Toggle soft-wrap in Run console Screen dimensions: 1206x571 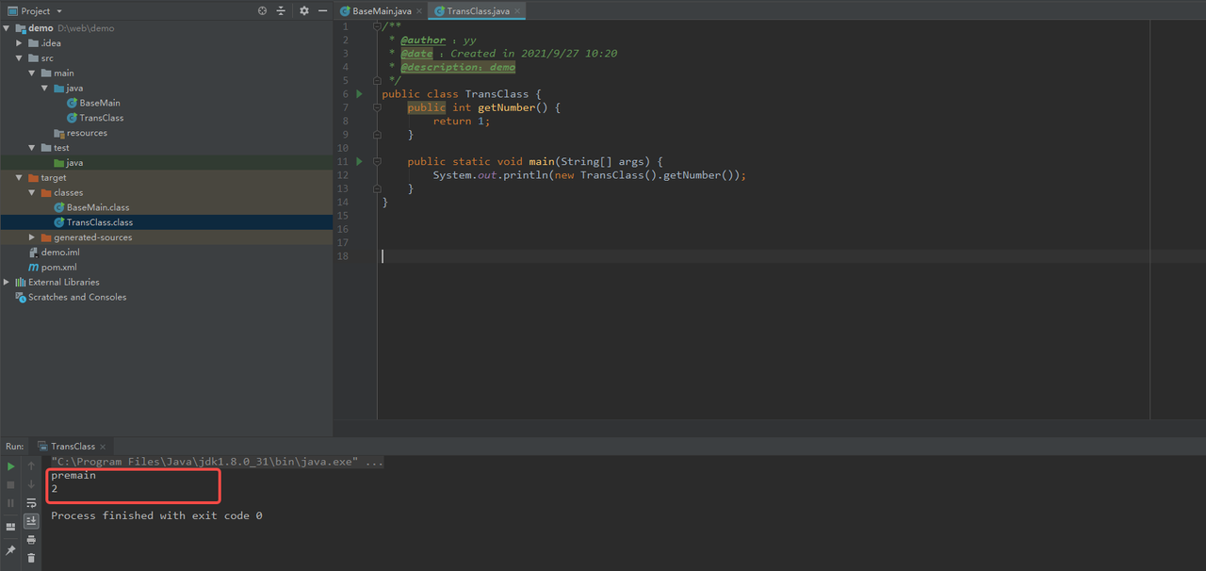pos(31,503)
